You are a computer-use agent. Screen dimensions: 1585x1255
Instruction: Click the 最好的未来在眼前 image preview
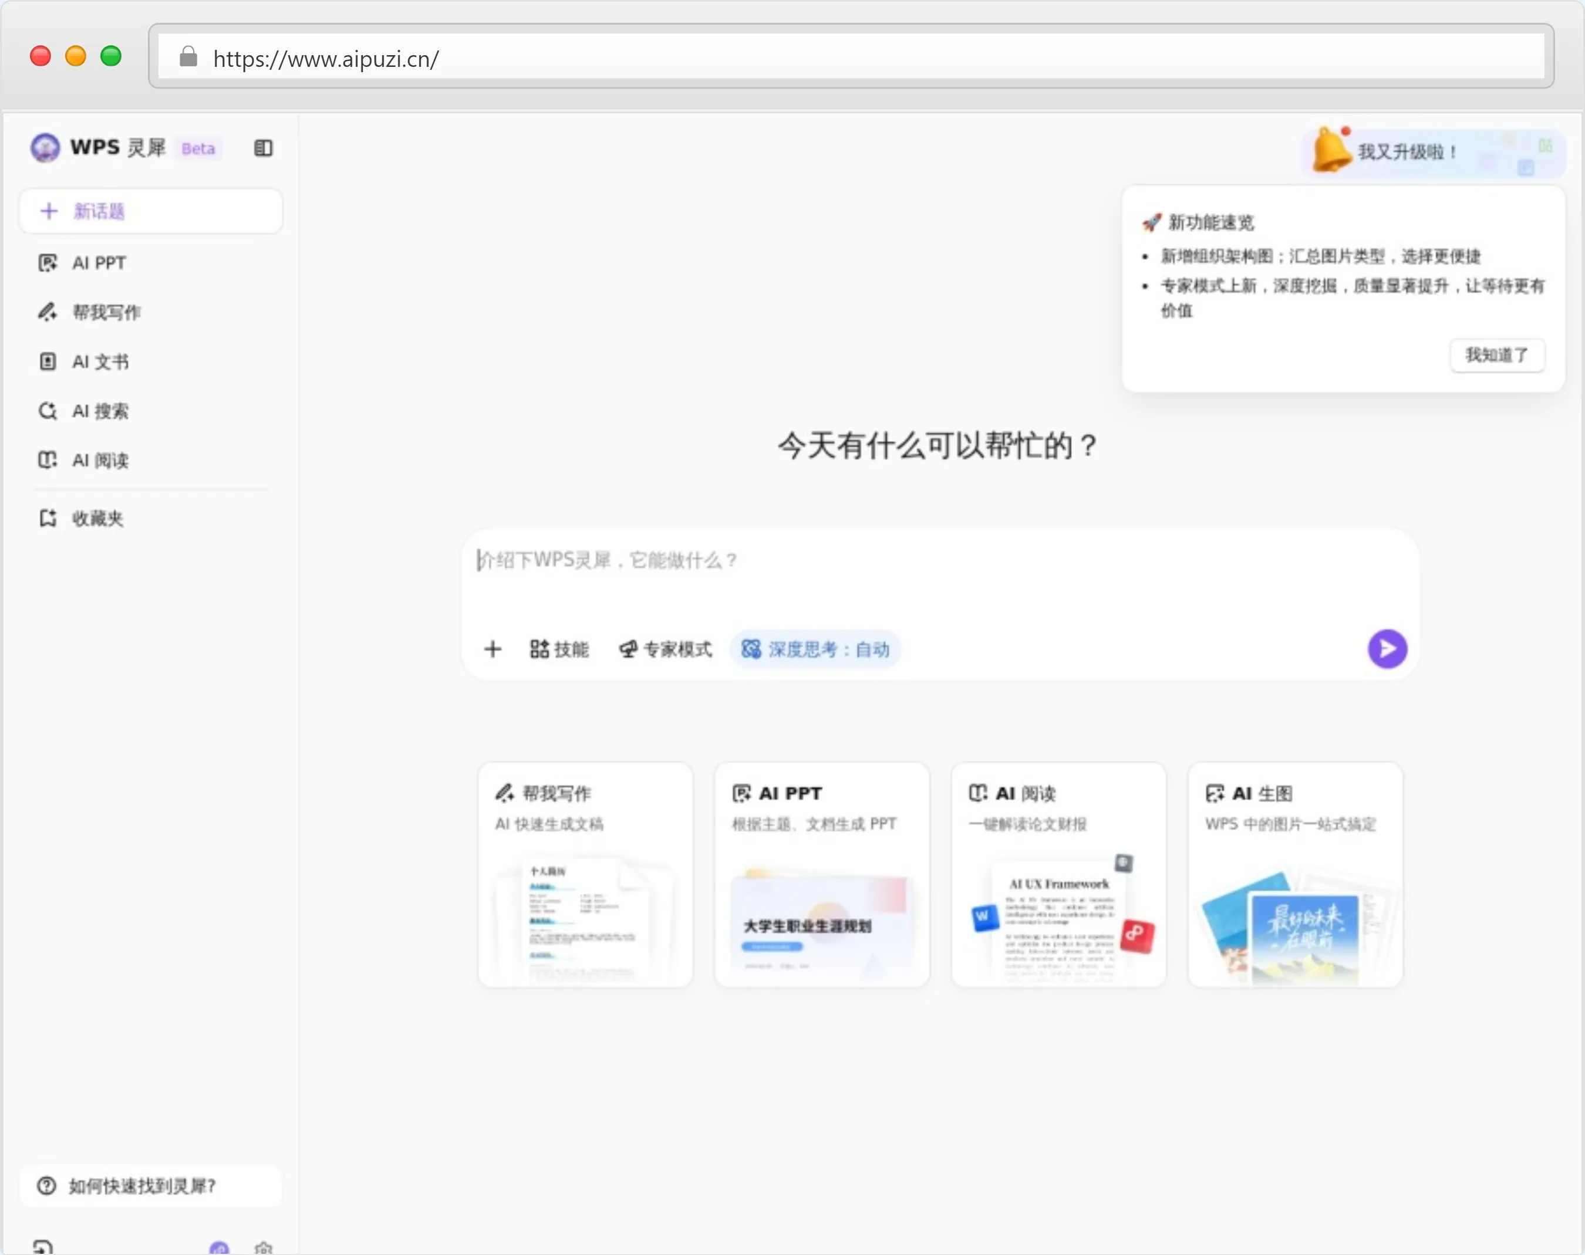point(1305,937)
